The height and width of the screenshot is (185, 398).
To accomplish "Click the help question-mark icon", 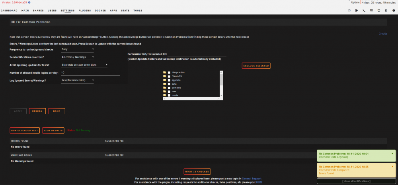I will (x=394, y=11).
